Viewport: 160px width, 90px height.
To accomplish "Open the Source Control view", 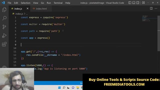I will pyautogui.click(x=4, y=27).
